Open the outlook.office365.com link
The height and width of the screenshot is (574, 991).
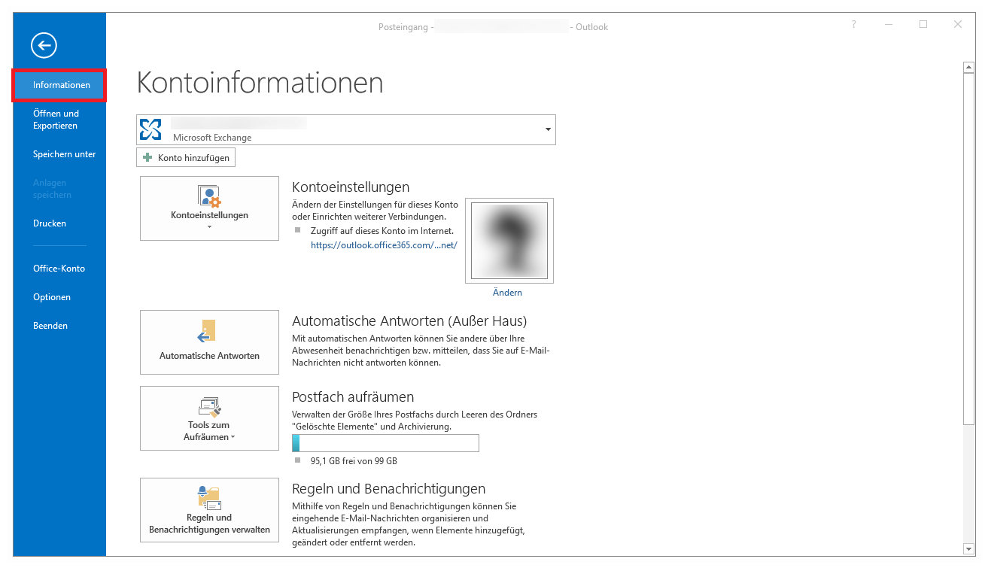click(384, 245)
